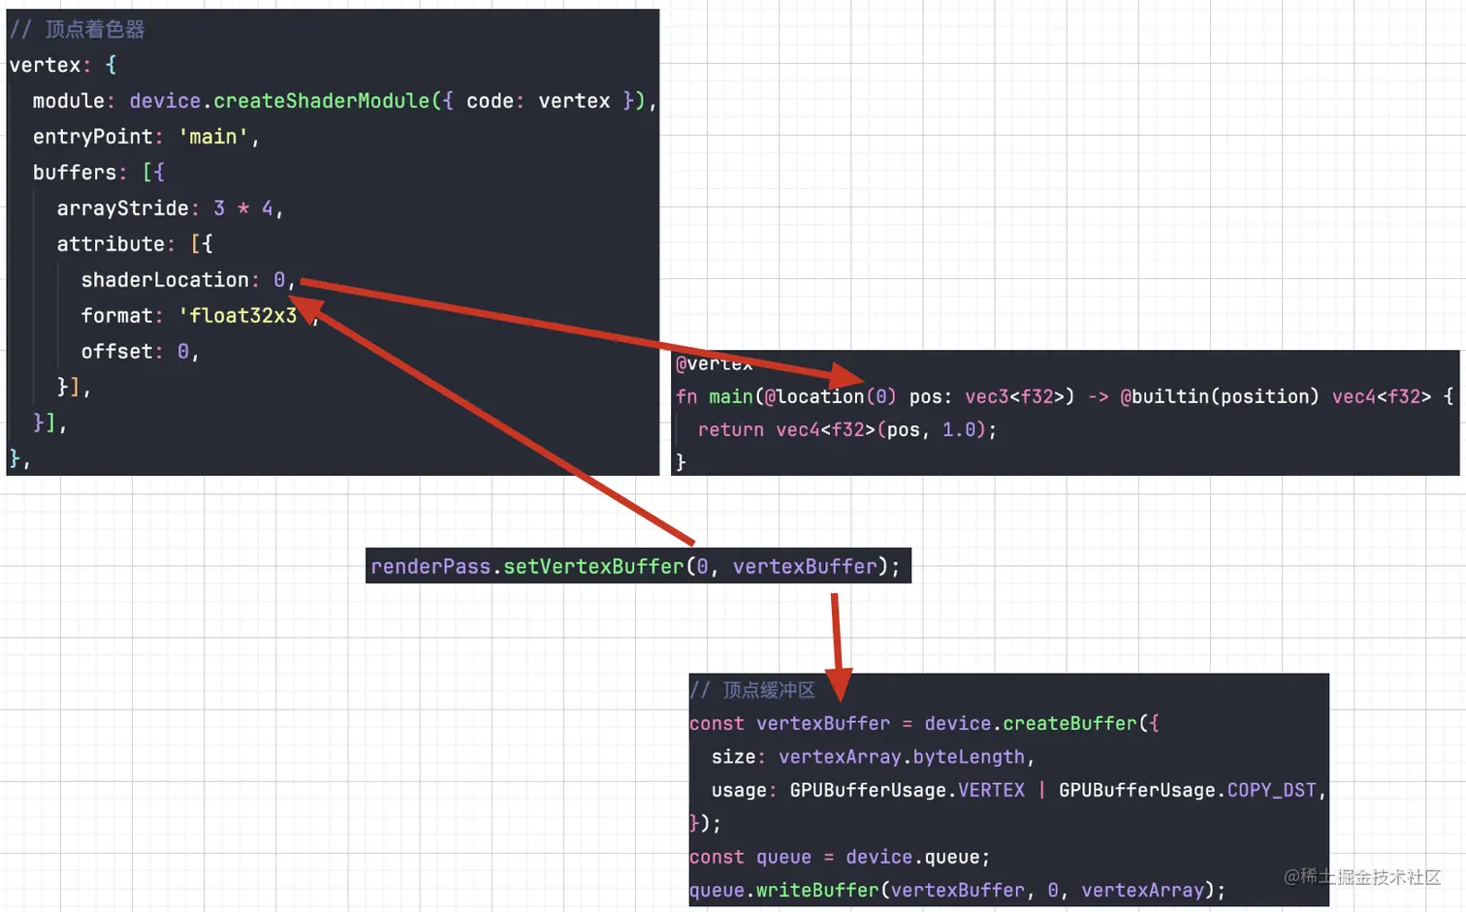Click the '// 顶点着色器' comment line
This screenshot has height=912, width=1466.
pyautogui.click(x=78, y=29)
